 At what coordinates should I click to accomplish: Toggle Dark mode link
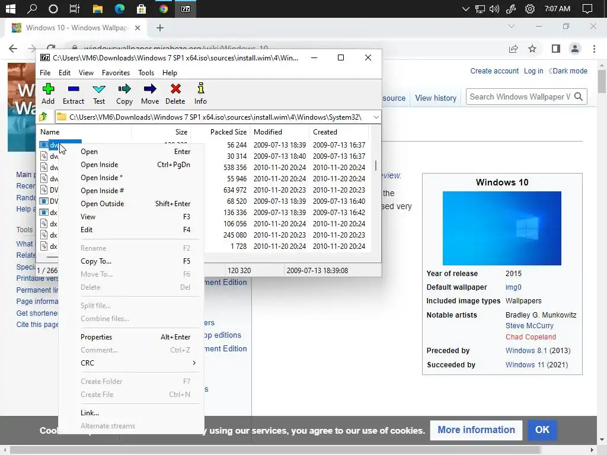(x=568, y=71)
